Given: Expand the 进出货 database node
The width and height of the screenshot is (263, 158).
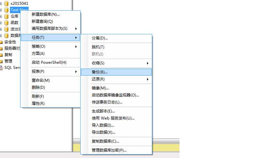Looking at the screenshot, I should tap(1, 29).
